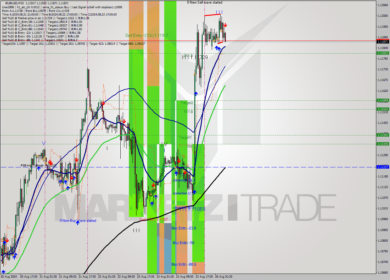The width and height of the screenshot is (390, 280).
Task: Click the 1.11675 price axis value
Action: [x=383, y=80]
